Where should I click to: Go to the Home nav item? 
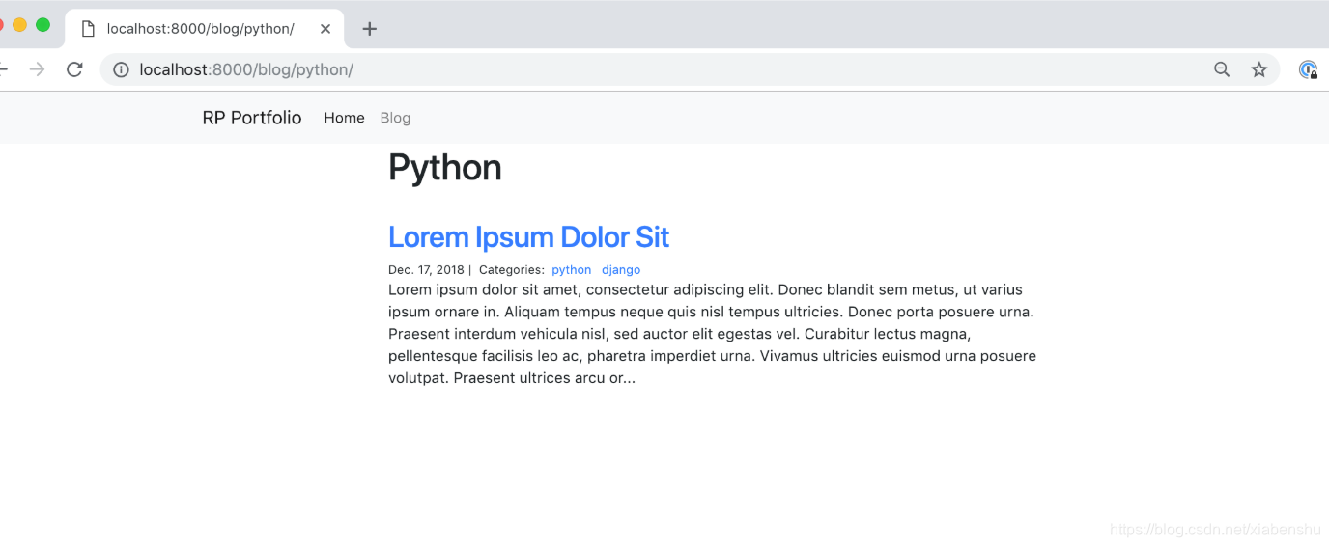point(344,118)
